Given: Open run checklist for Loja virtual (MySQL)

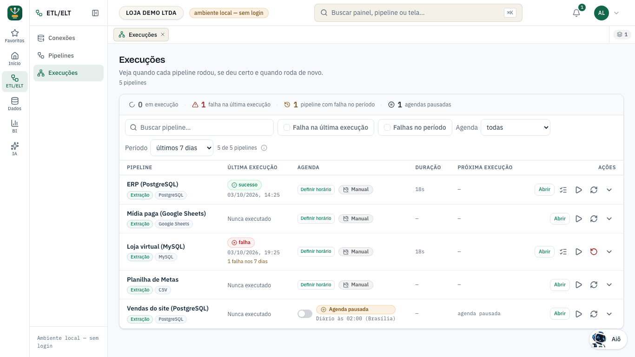Looking at the screenshot, I should 563,251.
